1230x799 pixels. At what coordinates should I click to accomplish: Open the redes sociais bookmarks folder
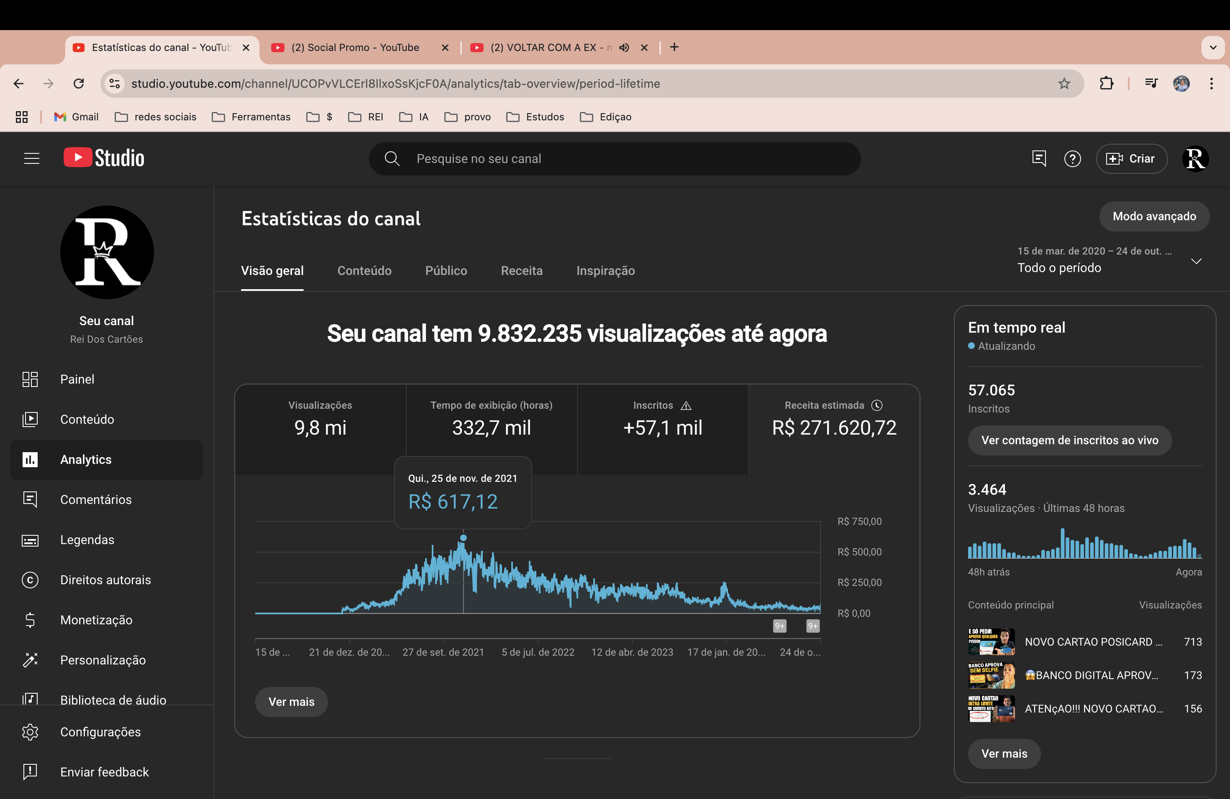(x=155, y=117)
